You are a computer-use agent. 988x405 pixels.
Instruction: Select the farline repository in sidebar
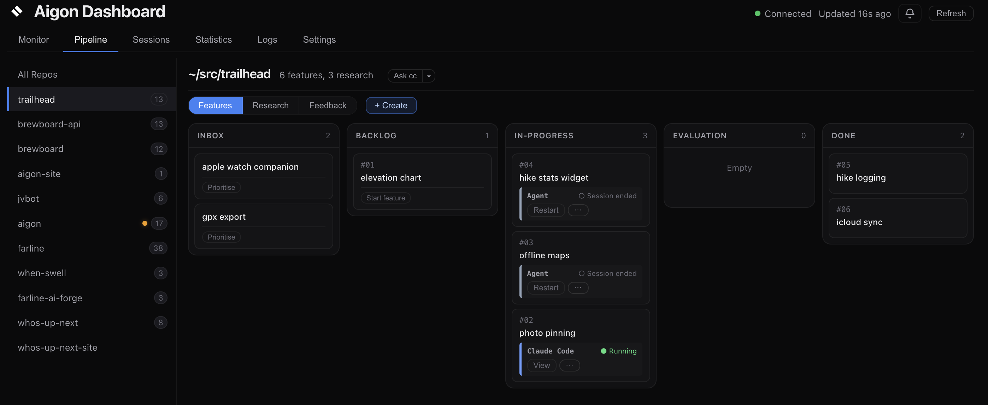click(x=31, y=248)
